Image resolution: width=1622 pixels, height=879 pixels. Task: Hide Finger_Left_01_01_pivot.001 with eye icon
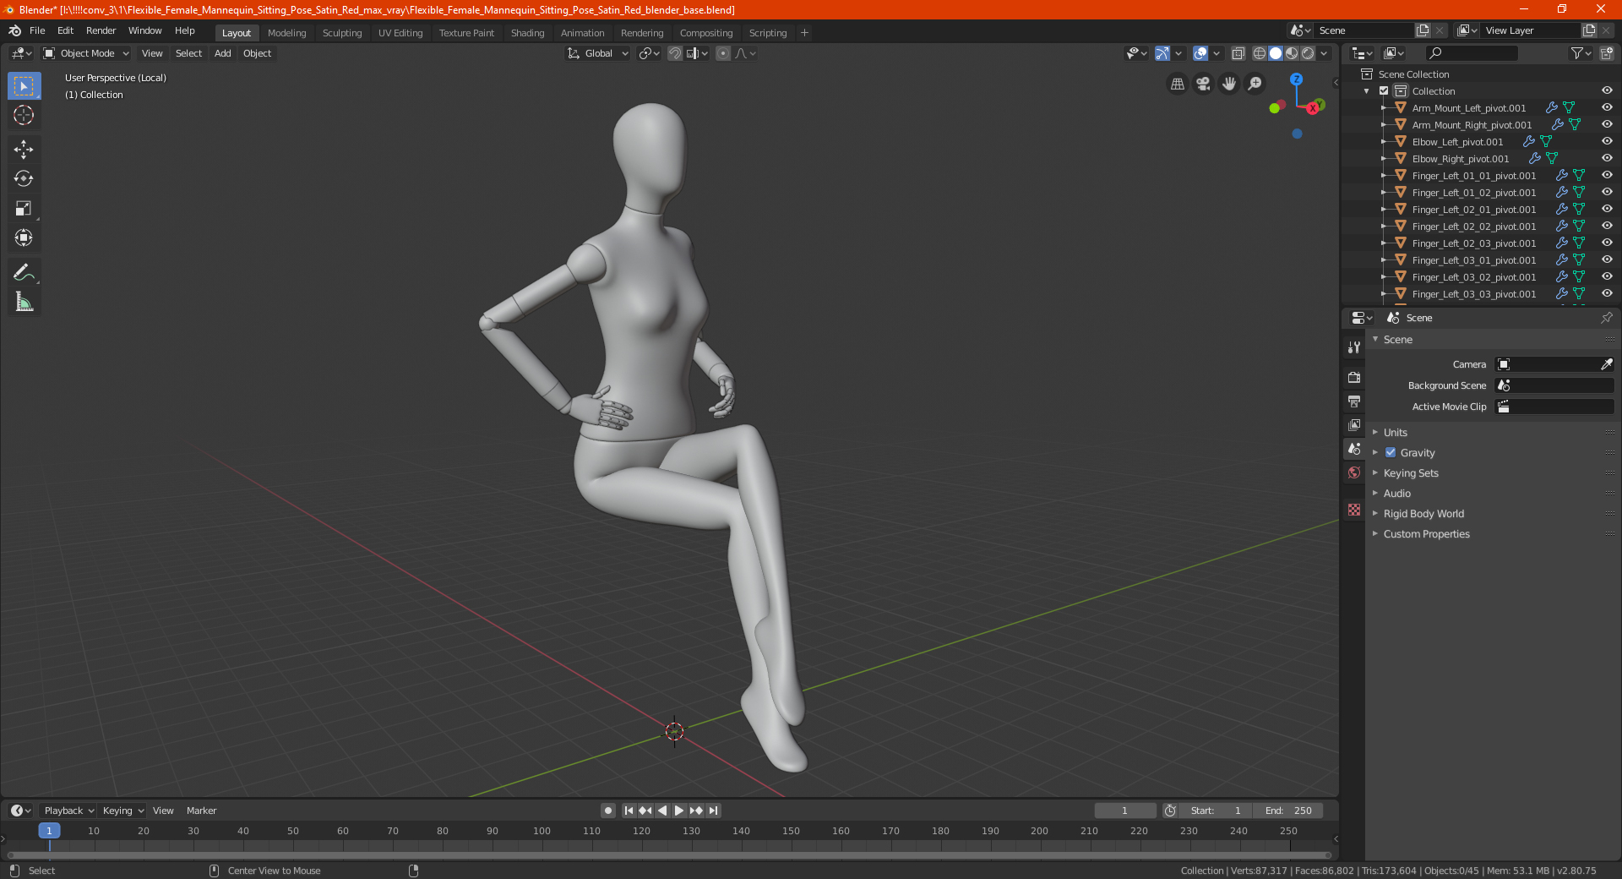coord(1607,176)
